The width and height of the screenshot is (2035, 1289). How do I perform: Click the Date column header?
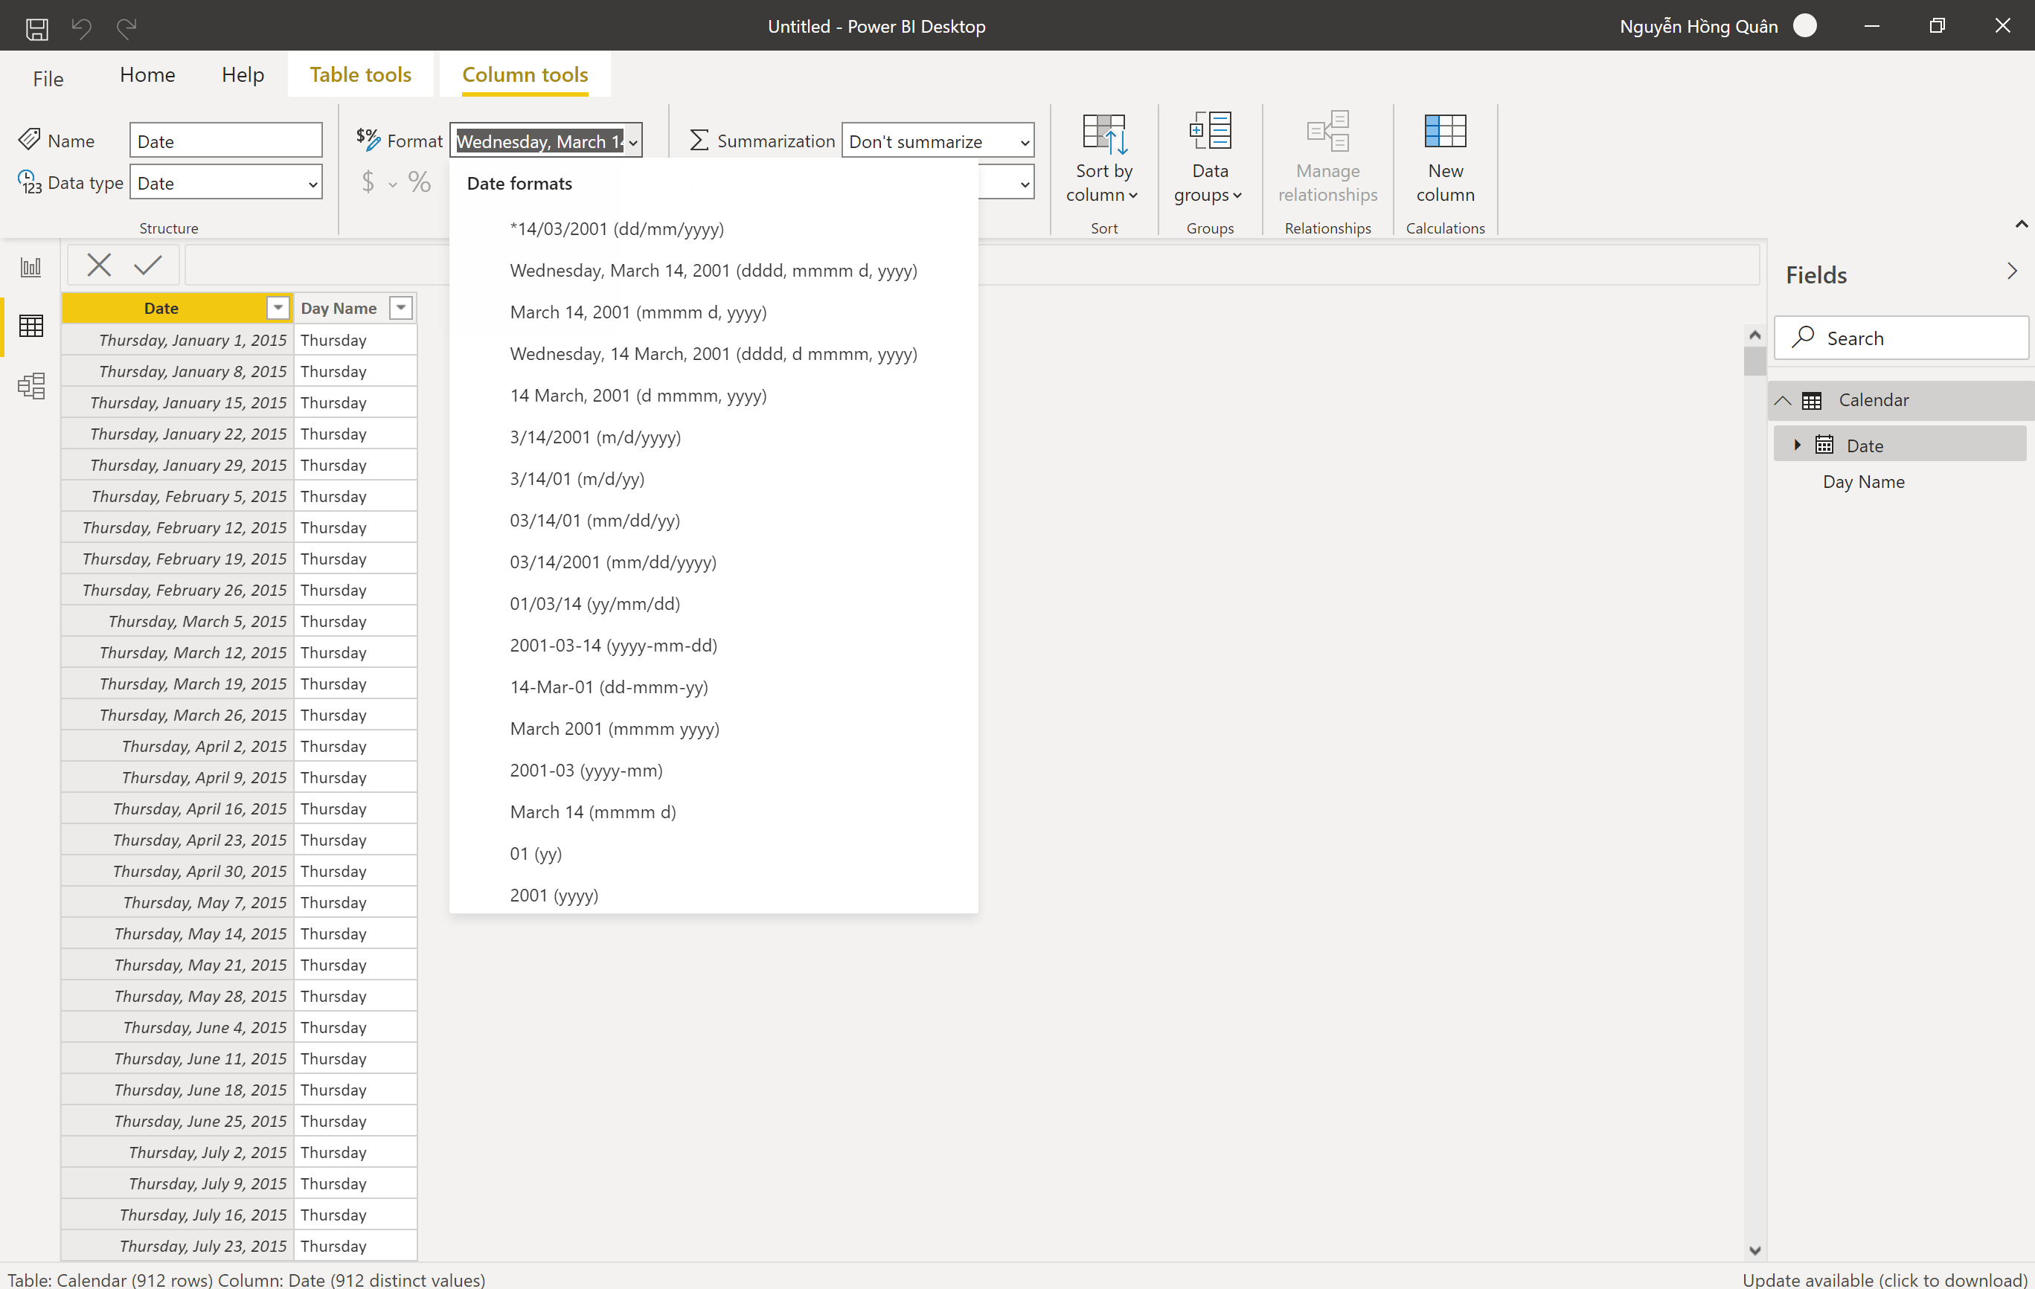coord(176,309)
